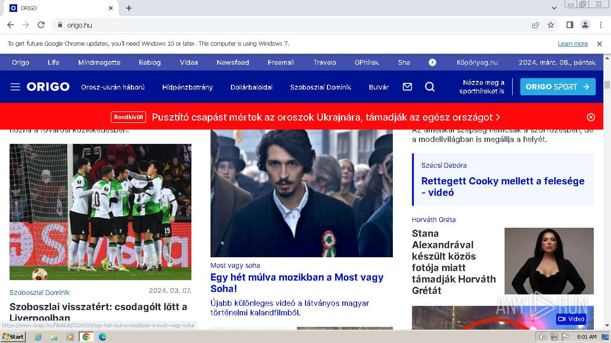Image resolution: width=611 pixels, height=343 pixels.
Task: Click the ORIGO SPORT button
Action: tap(558, 87)
